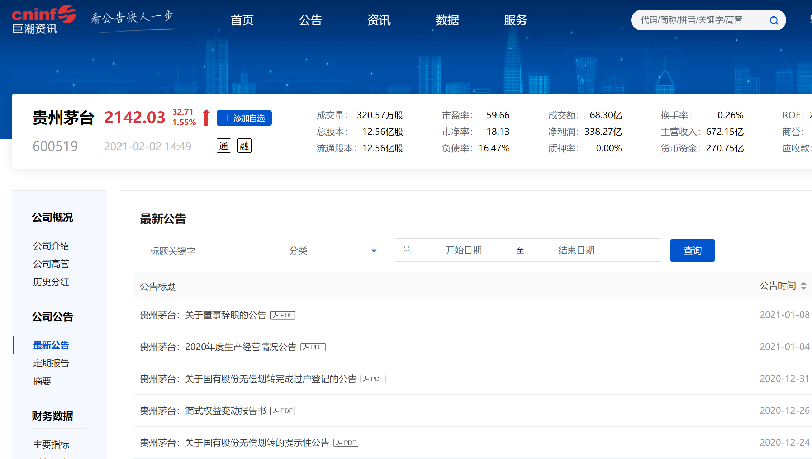
Task: Select 定期报告 in sidebar
Action: [x=51, y=363]
